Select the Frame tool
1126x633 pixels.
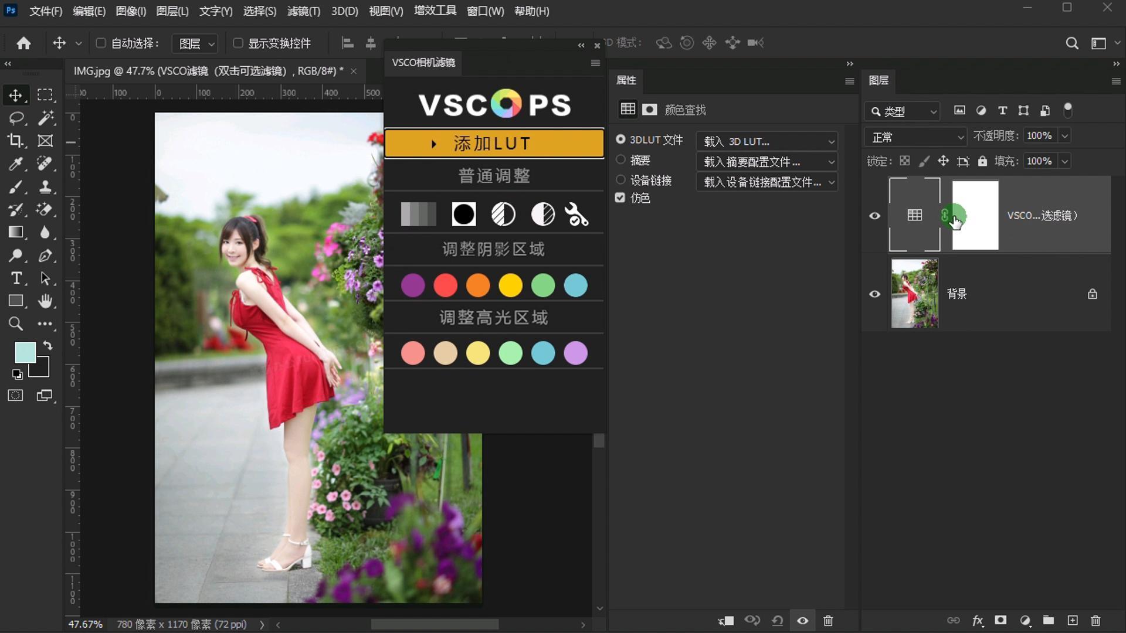(45, 141)
